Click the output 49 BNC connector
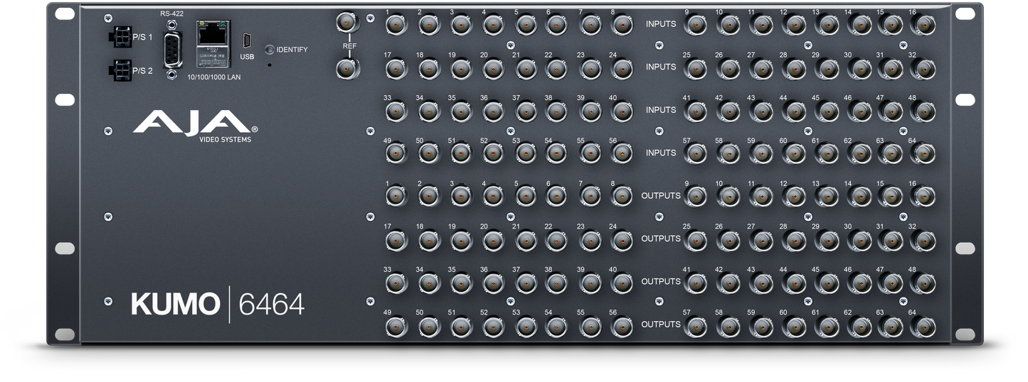1028x382 pixels. tap(396, 326)
